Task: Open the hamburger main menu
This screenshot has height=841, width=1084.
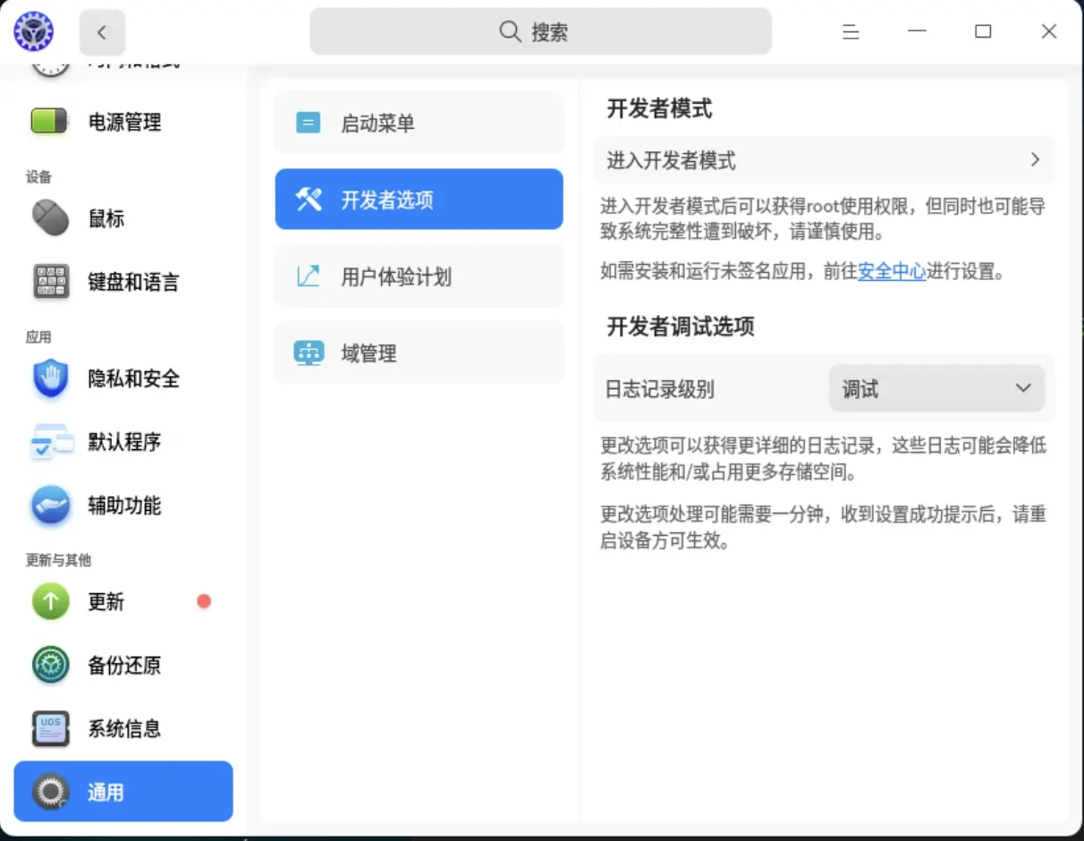Action: (x=851, y=32)
